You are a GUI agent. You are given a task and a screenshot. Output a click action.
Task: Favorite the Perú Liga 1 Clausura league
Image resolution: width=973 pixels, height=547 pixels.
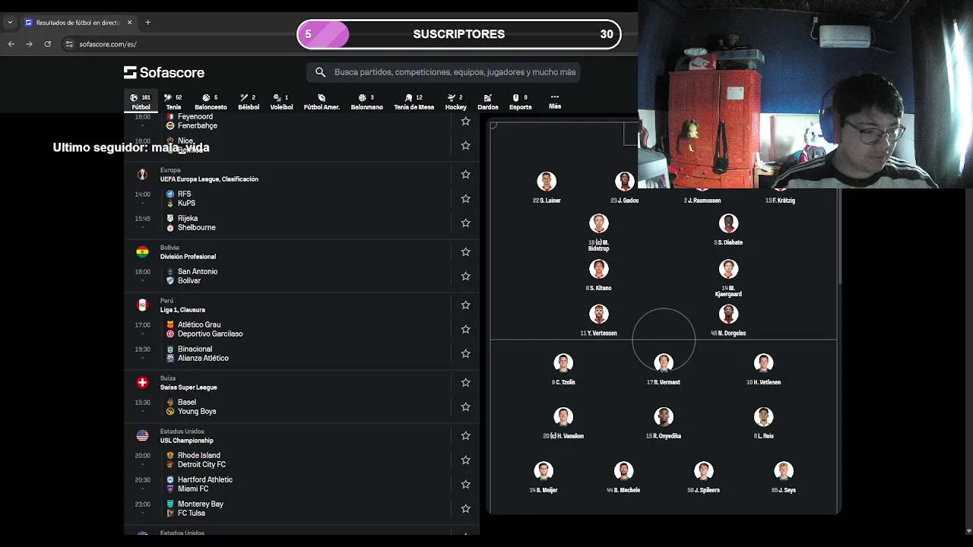coord(465,305)
